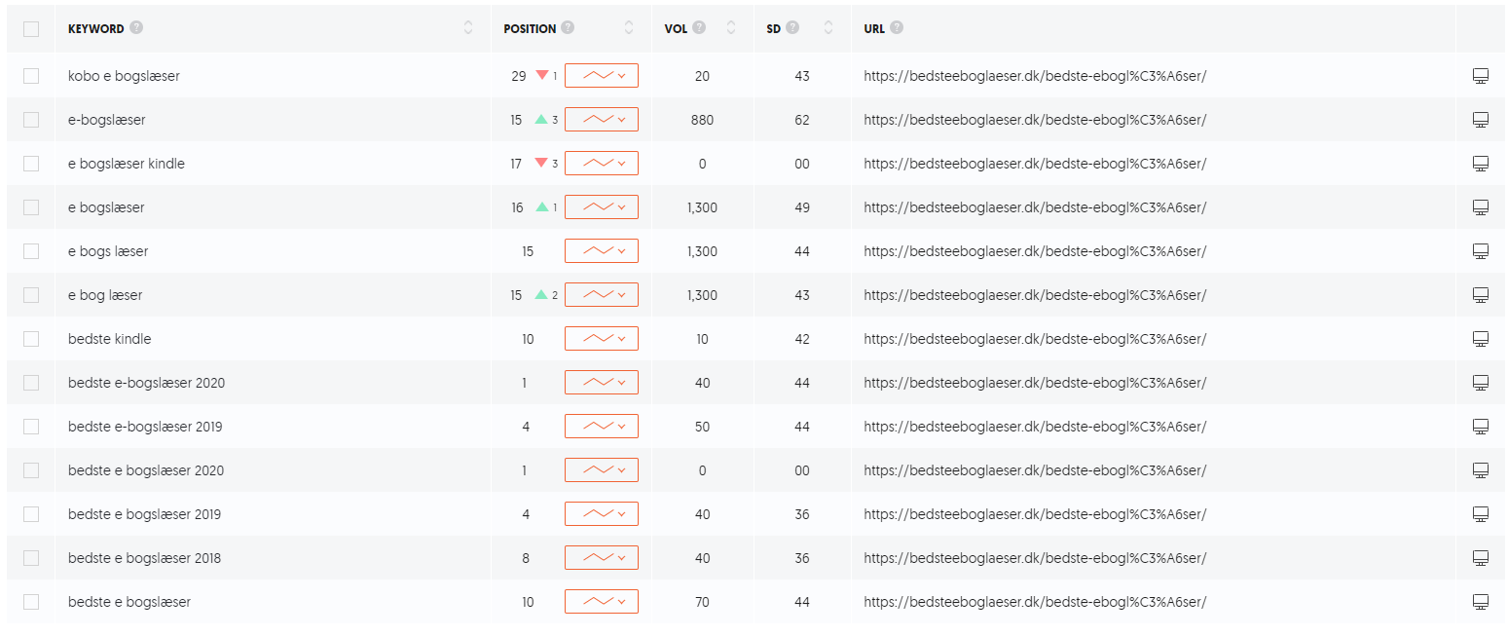This screenshot has width=1508, height=636.
Task: Click desktop icon for 'bedste e bogslæser 2018'
Action: (1480, 558)
